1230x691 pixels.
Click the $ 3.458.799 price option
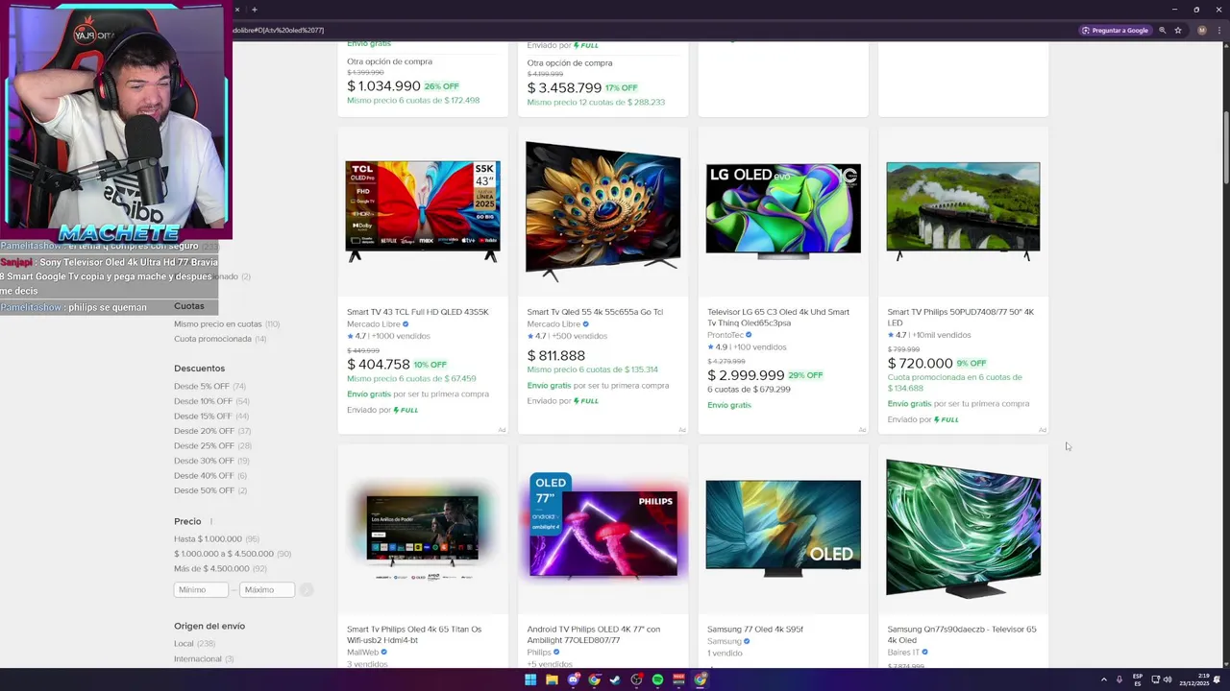(564, 88)
